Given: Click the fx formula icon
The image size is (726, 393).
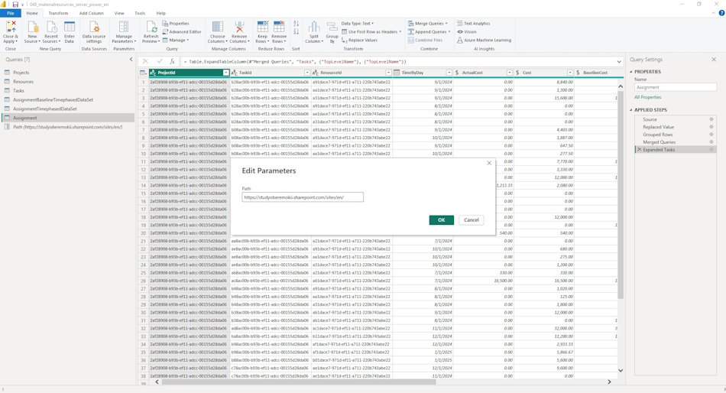Looking at the screenshot, I should coord(172,61).
